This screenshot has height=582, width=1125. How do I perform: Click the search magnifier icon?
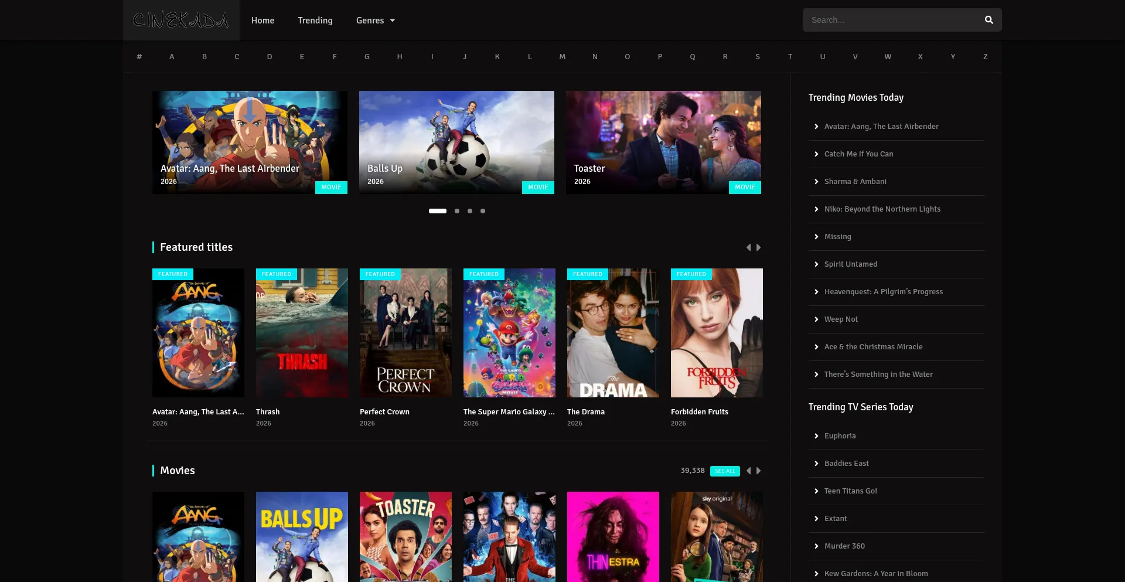[988, 20]
